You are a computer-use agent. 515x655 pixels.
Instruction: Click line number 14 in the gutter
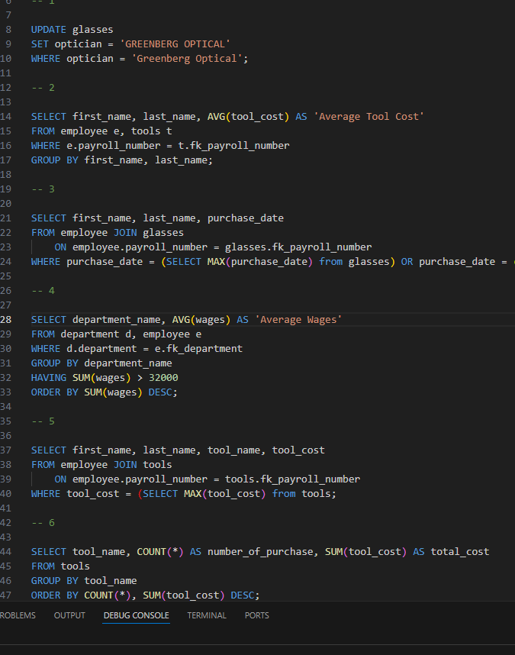6,117
